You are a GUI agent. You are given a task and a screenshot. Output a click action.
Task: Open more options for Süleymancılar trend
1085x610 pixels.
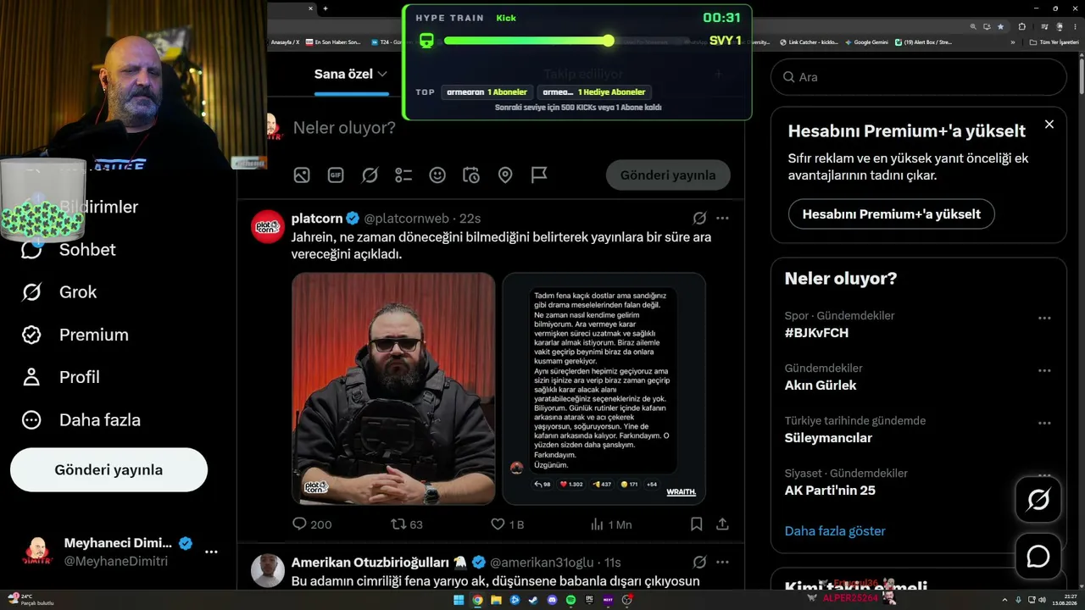1044,424
